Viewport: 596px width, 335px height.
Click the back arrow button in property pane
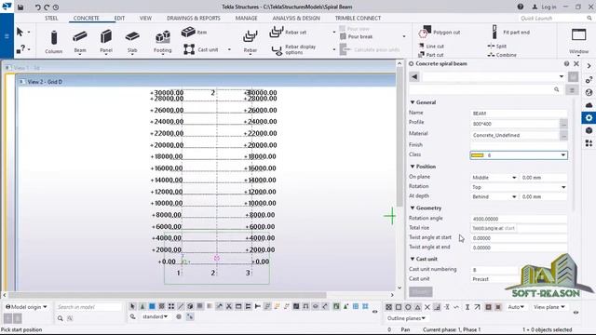coord(414,76)
